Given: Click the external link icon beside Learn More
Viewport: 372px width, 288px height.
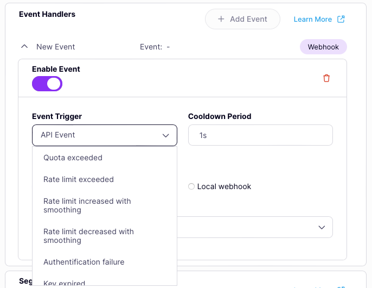Looking at the screenshot, I should click(x=341, y=19).
